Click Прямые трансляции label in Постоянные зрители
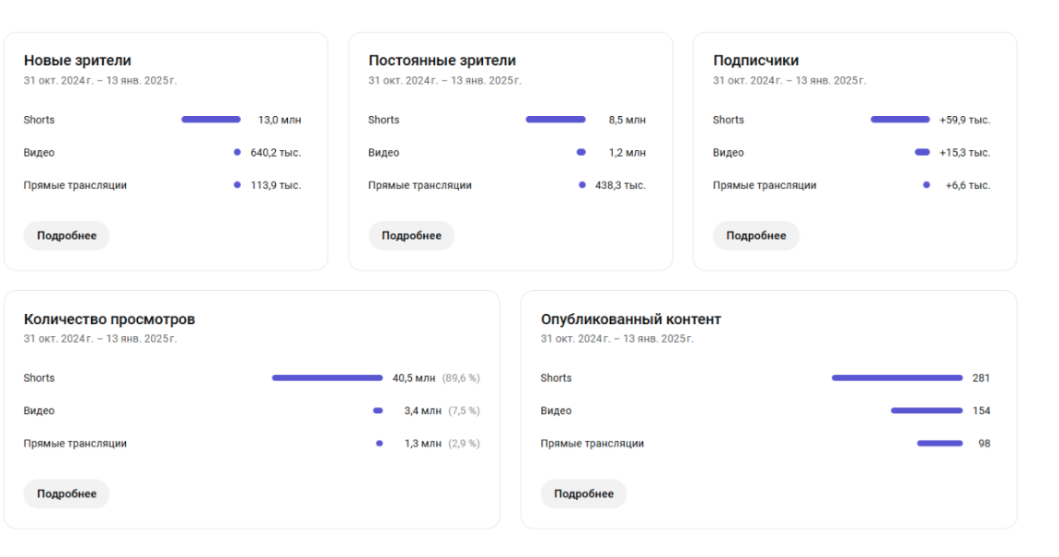This screenshot has width=1059, height=557. [420, 184]
